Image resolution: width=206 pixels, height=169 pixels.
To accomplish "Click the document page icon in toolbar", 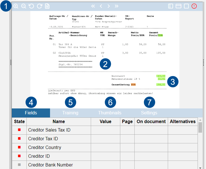I will [47, 6].
